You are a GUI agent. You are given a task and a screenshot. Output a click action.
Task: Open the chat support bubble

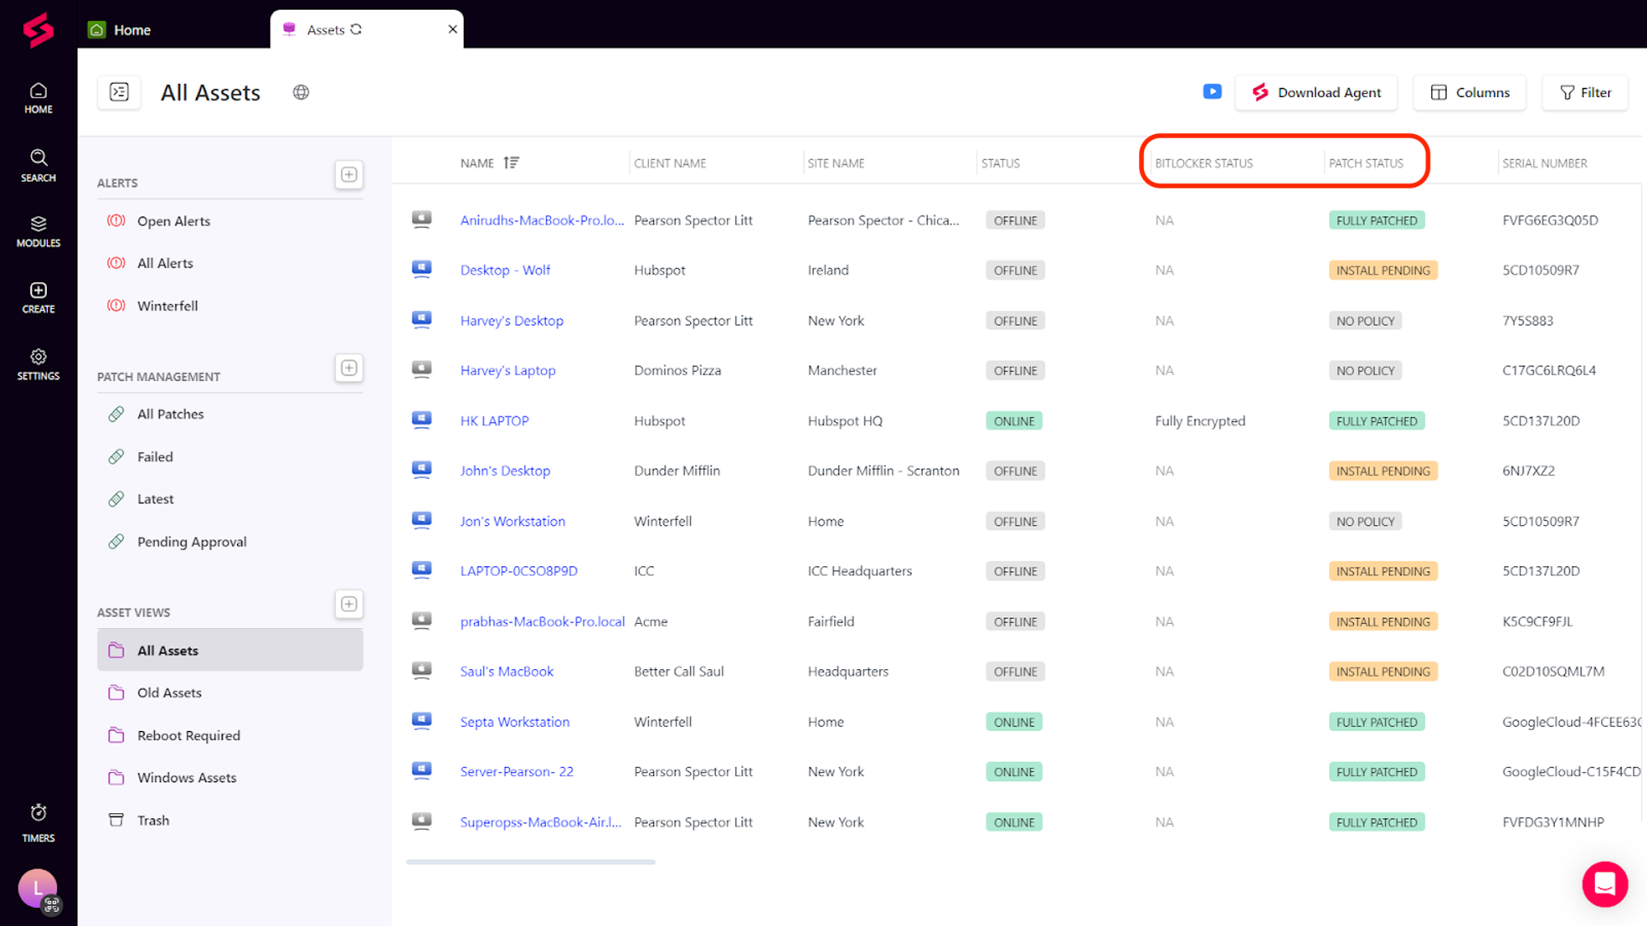click(1605, 884)
